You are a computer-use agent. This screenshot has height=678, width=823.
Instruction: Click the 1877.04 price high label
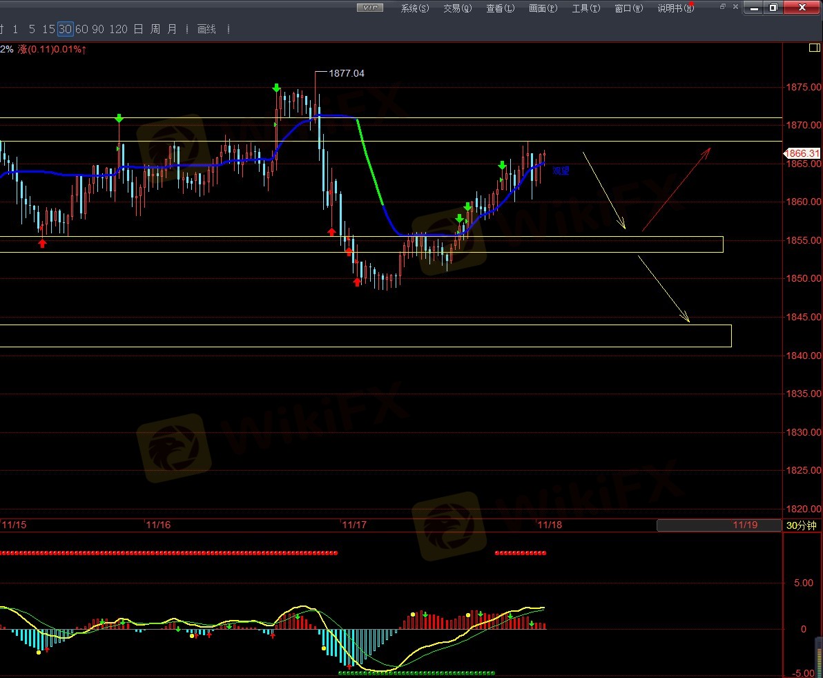coord(346,72)
